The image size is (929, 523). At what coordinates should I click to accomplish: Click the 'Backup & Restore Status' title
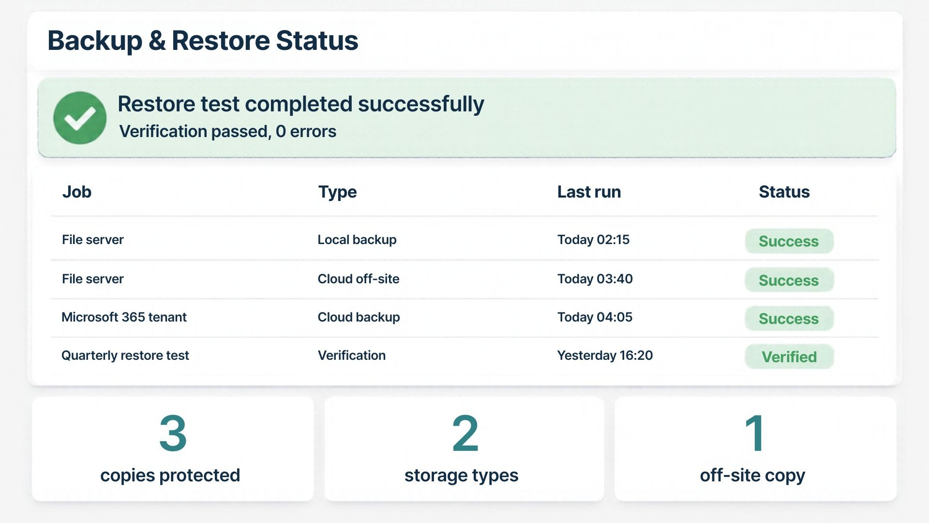click(203, 40)
